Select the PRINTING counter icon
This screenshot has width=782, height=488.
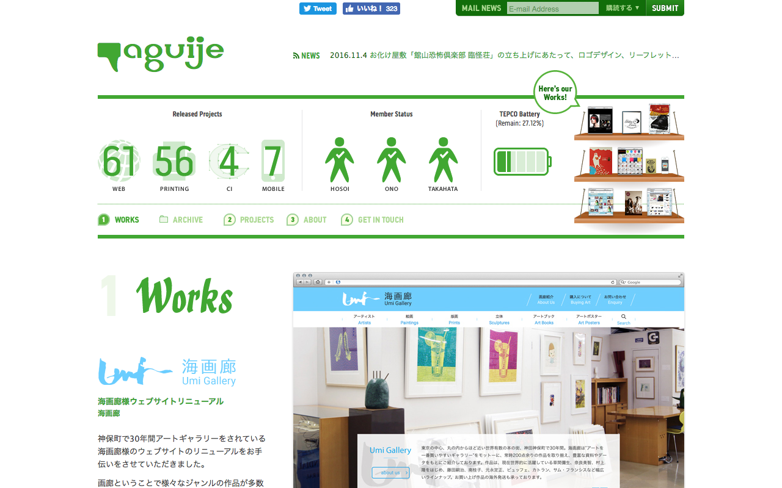tap(175, 161)
